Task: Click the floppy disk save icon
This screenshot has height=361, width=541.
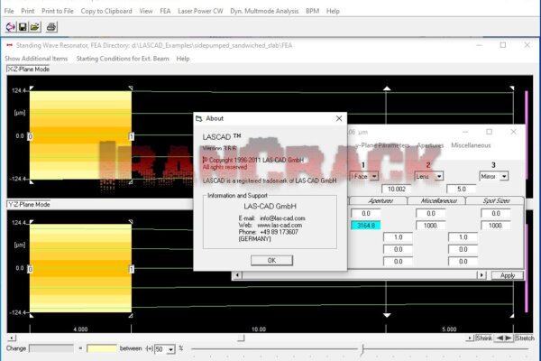Action: click(23, 27)
